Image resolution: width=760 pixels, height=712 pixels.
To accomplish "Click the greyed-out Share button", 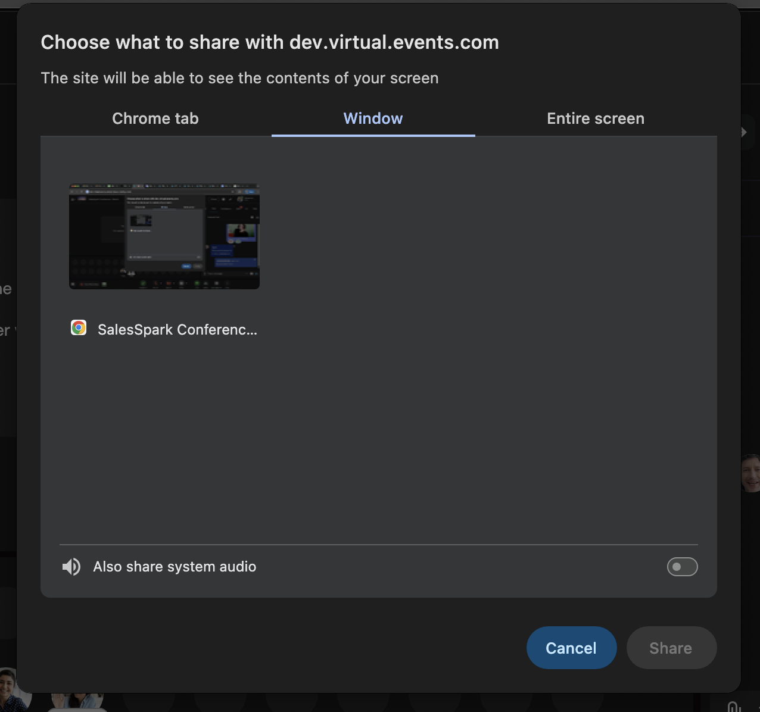I will [x=671, y=648].
